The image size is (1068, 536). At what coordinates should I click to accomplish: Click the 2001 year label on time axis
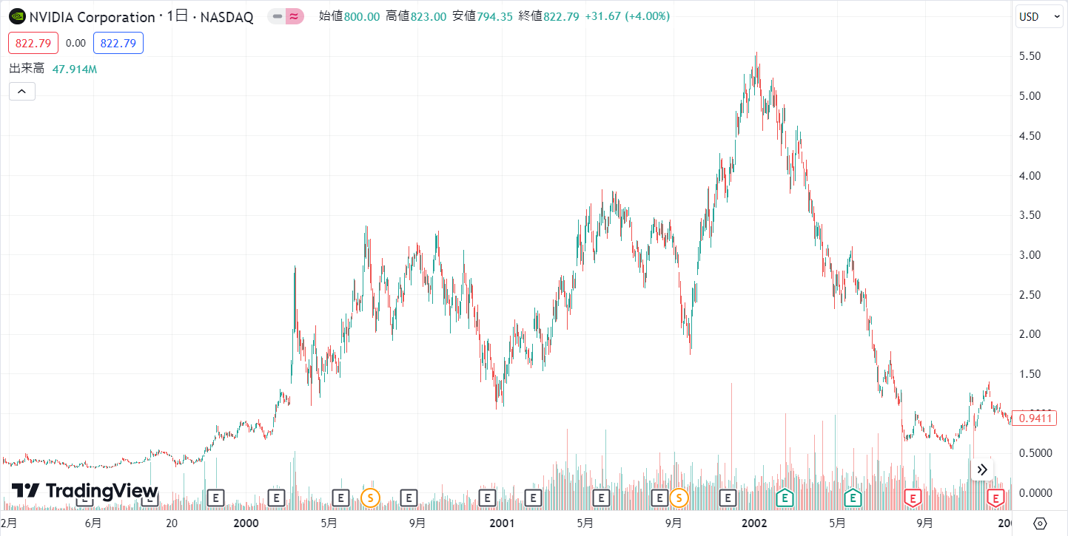tap(502, 523)
